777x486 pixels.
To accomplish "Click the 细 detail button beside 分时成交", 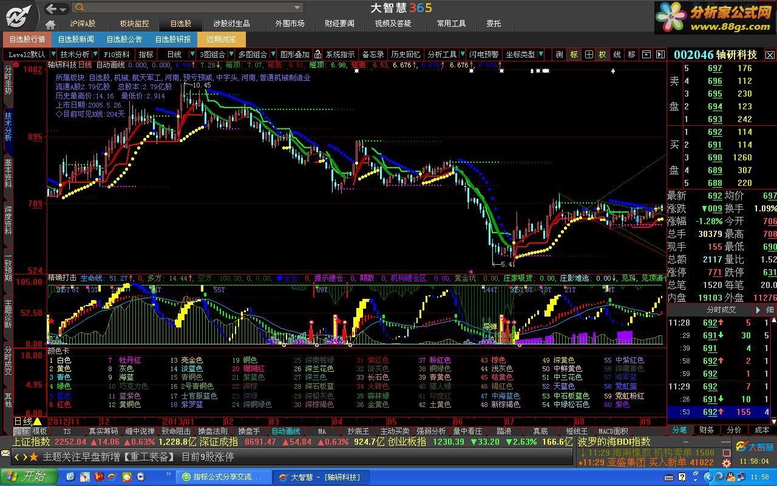I will pos(770,309).
